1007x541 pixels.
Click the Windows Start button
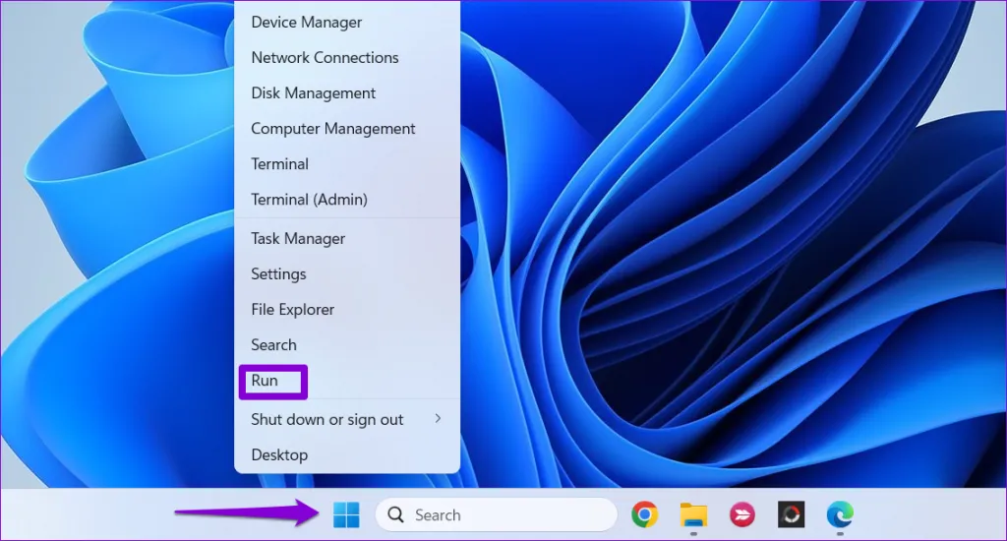346,514
